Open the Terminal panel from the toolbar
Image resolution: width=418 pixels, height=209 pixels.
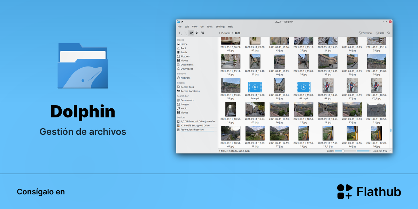tap(365, 33)
